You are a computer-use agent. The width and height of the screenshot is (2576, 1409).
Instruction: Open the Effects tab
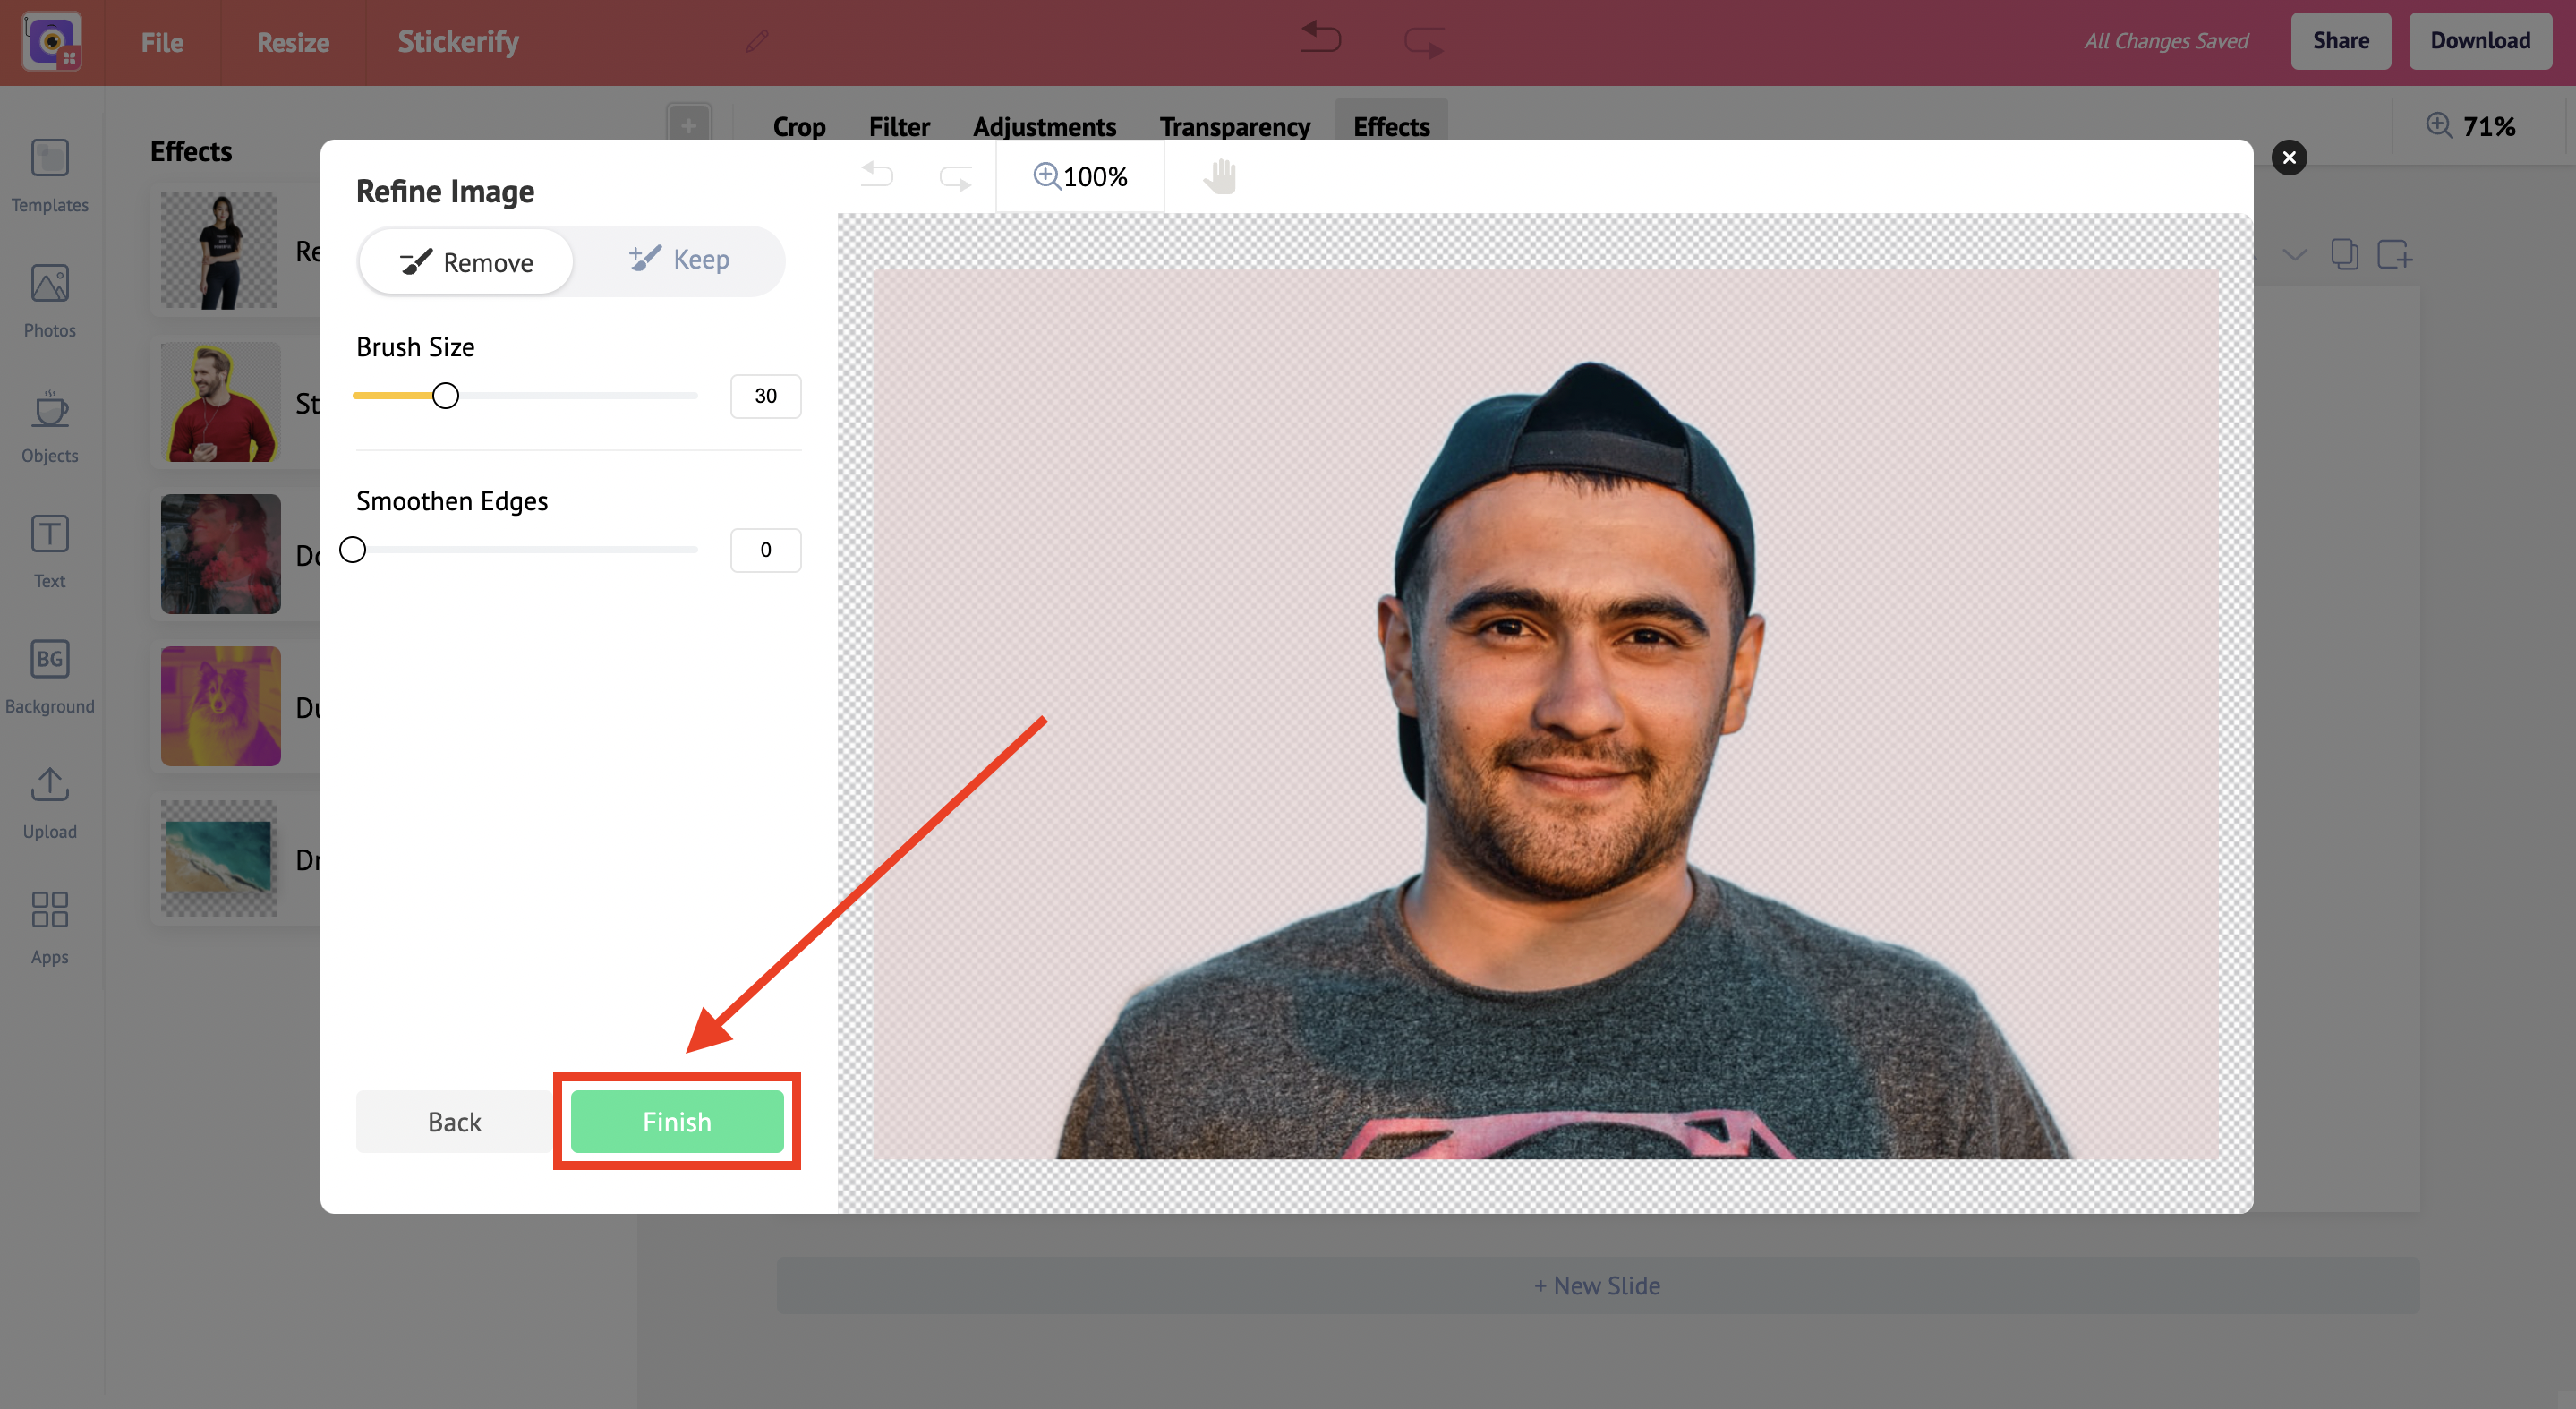coord(1389,125)
